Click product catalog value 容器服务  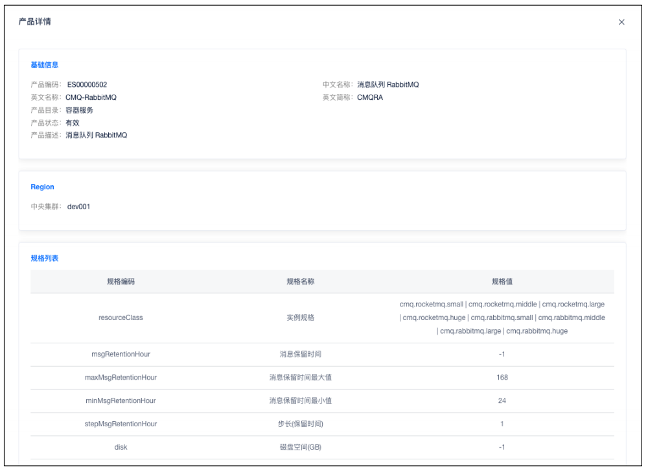point(79,110)
